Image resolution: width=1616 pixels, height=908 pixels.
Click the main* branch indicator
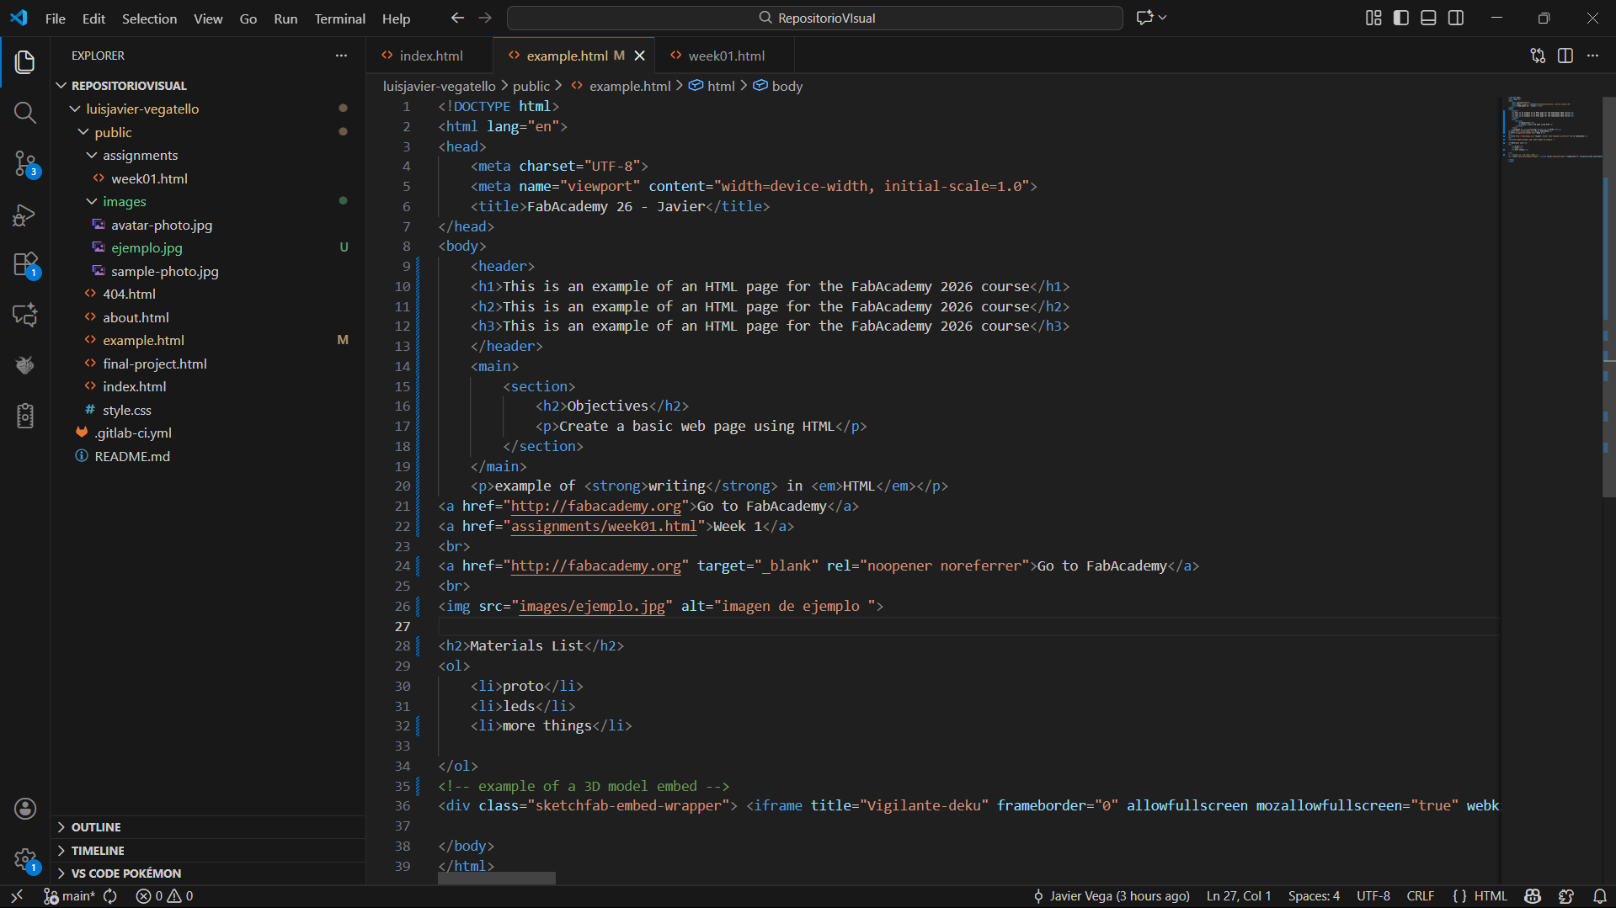tap(72, 896)
